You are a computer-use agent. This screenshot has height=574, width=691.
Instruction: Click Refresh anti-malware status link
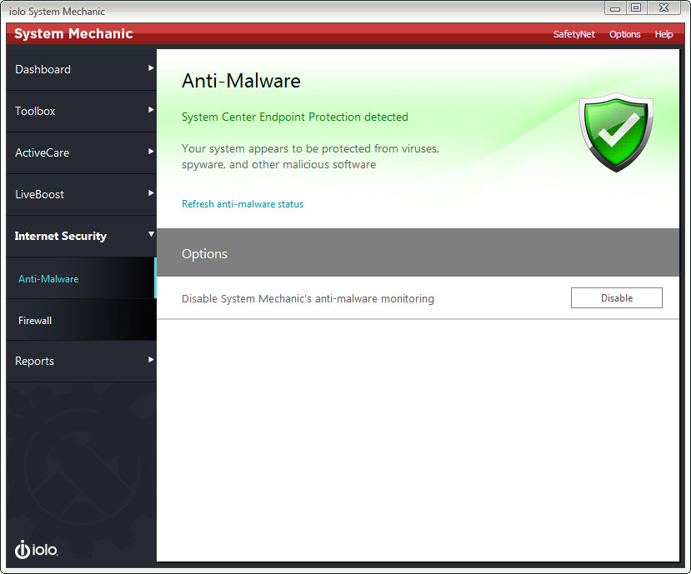(x=243, y=204)
